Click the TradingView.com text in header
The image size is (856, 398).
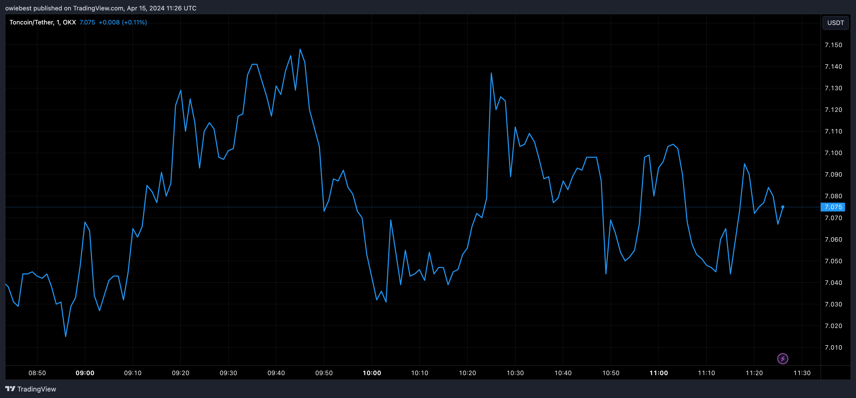pos(98,8)
